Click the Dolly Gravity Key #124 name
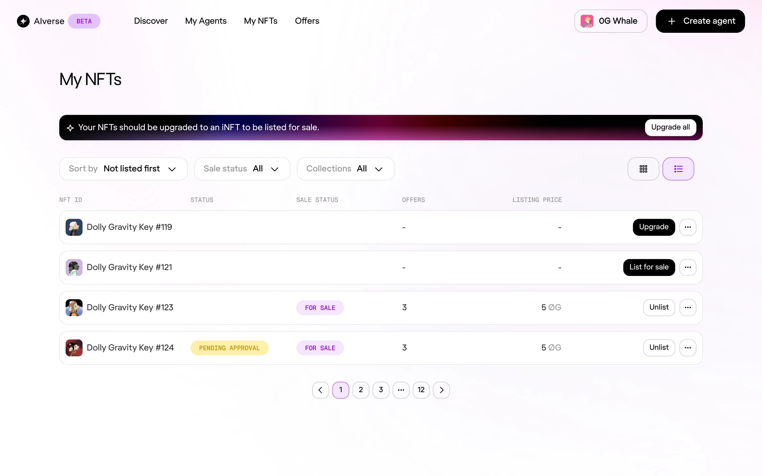The image size is (762, 476). (x=130, y=348)
